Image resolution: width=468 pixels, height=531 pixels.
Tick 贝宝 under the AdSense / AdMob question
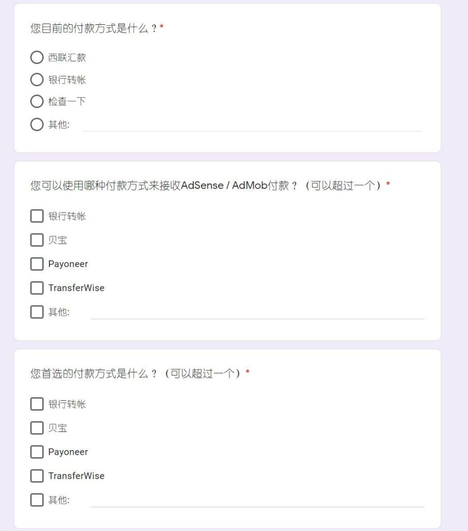(x=37, y=240)
